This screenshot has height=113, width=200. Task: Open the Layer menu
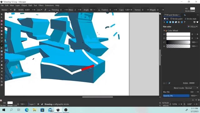(x=17, y=5)
